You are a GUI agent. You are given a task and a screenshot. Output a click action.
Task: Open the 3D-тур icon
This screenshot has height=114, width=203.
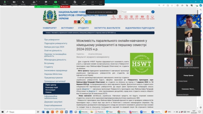tap(137, 17)
